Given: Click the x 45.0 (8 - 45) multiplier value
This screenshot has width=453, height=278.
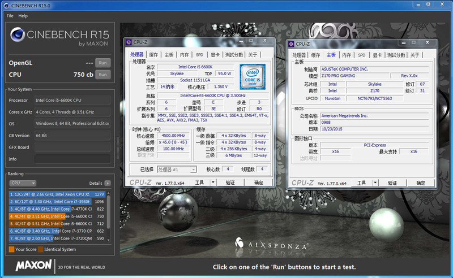Looking at the screenshot, I should point(173,142).
